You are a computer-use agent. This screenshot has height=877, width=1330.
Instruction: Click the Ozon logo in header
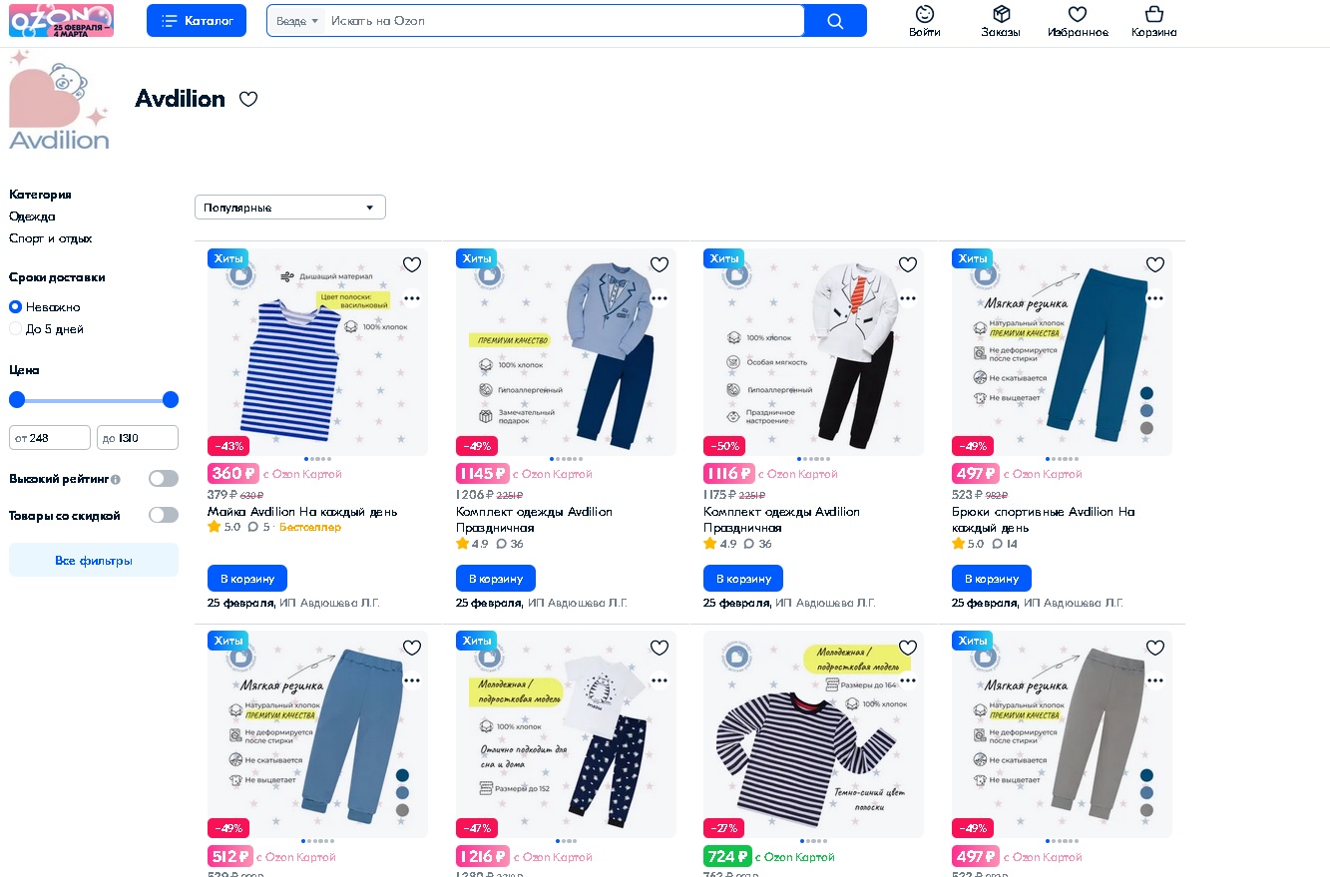click(x=61, y=20)
